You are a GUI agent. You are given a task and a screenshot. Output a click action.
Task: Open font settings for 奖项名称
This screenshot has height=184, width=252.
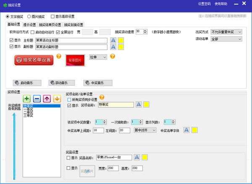(137, 105)
